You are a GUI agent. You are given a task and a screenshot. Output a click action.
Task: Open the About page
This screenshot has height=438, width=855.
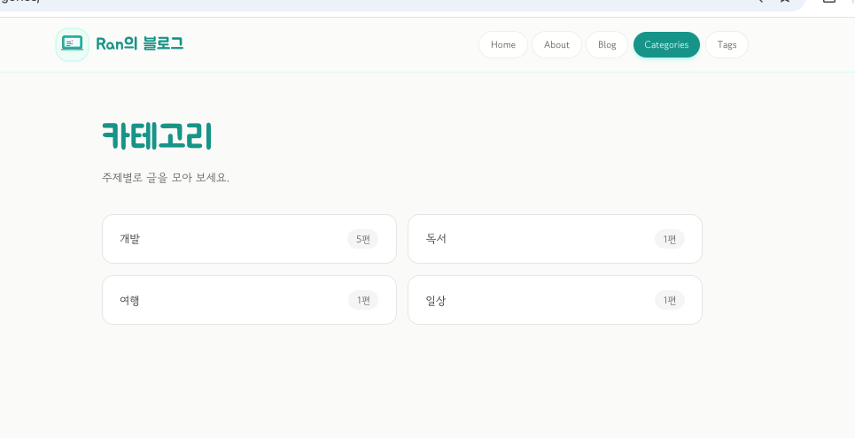(556, 44)
